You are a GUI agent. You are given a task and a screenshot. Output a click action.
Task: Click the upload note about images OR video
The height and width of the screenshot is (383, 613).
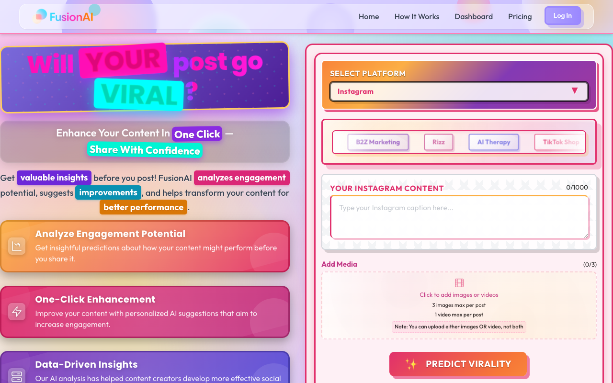tap(459, 327)
